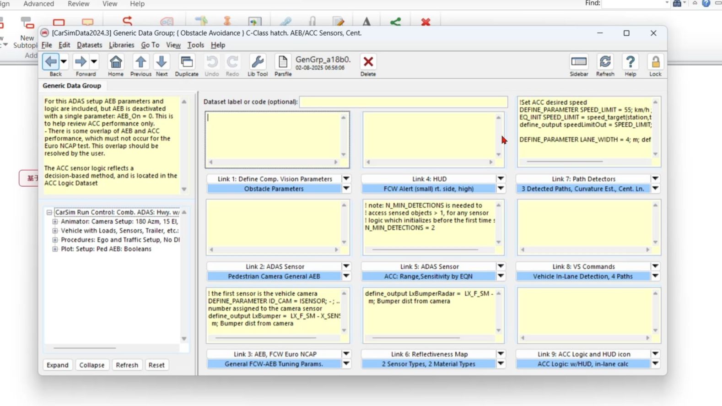The image size is (722, 406).
Task: Click the Refresh toolbar icon
Action: point(605,61)
